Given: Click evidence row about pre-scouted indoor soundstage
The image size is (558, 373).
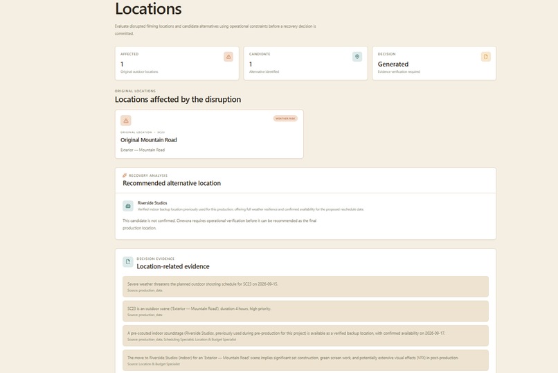Looking at the screenshot, I should point(306,336).
